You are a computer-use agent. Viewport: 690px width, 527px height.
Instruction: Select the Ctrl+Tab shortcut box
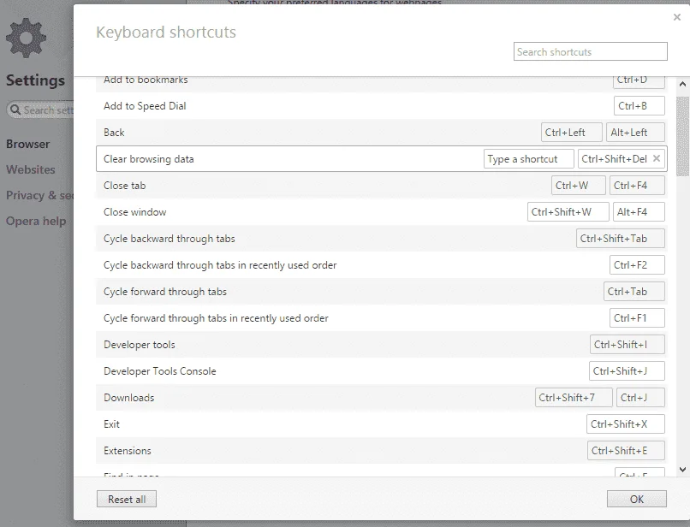coord(634,291)
